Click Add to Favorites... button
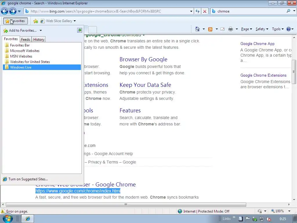 pyautogui.click(x=20, y=30)
